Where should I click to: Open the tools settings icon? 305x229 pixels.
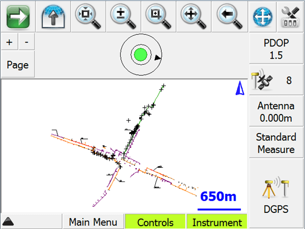[290, 17]
